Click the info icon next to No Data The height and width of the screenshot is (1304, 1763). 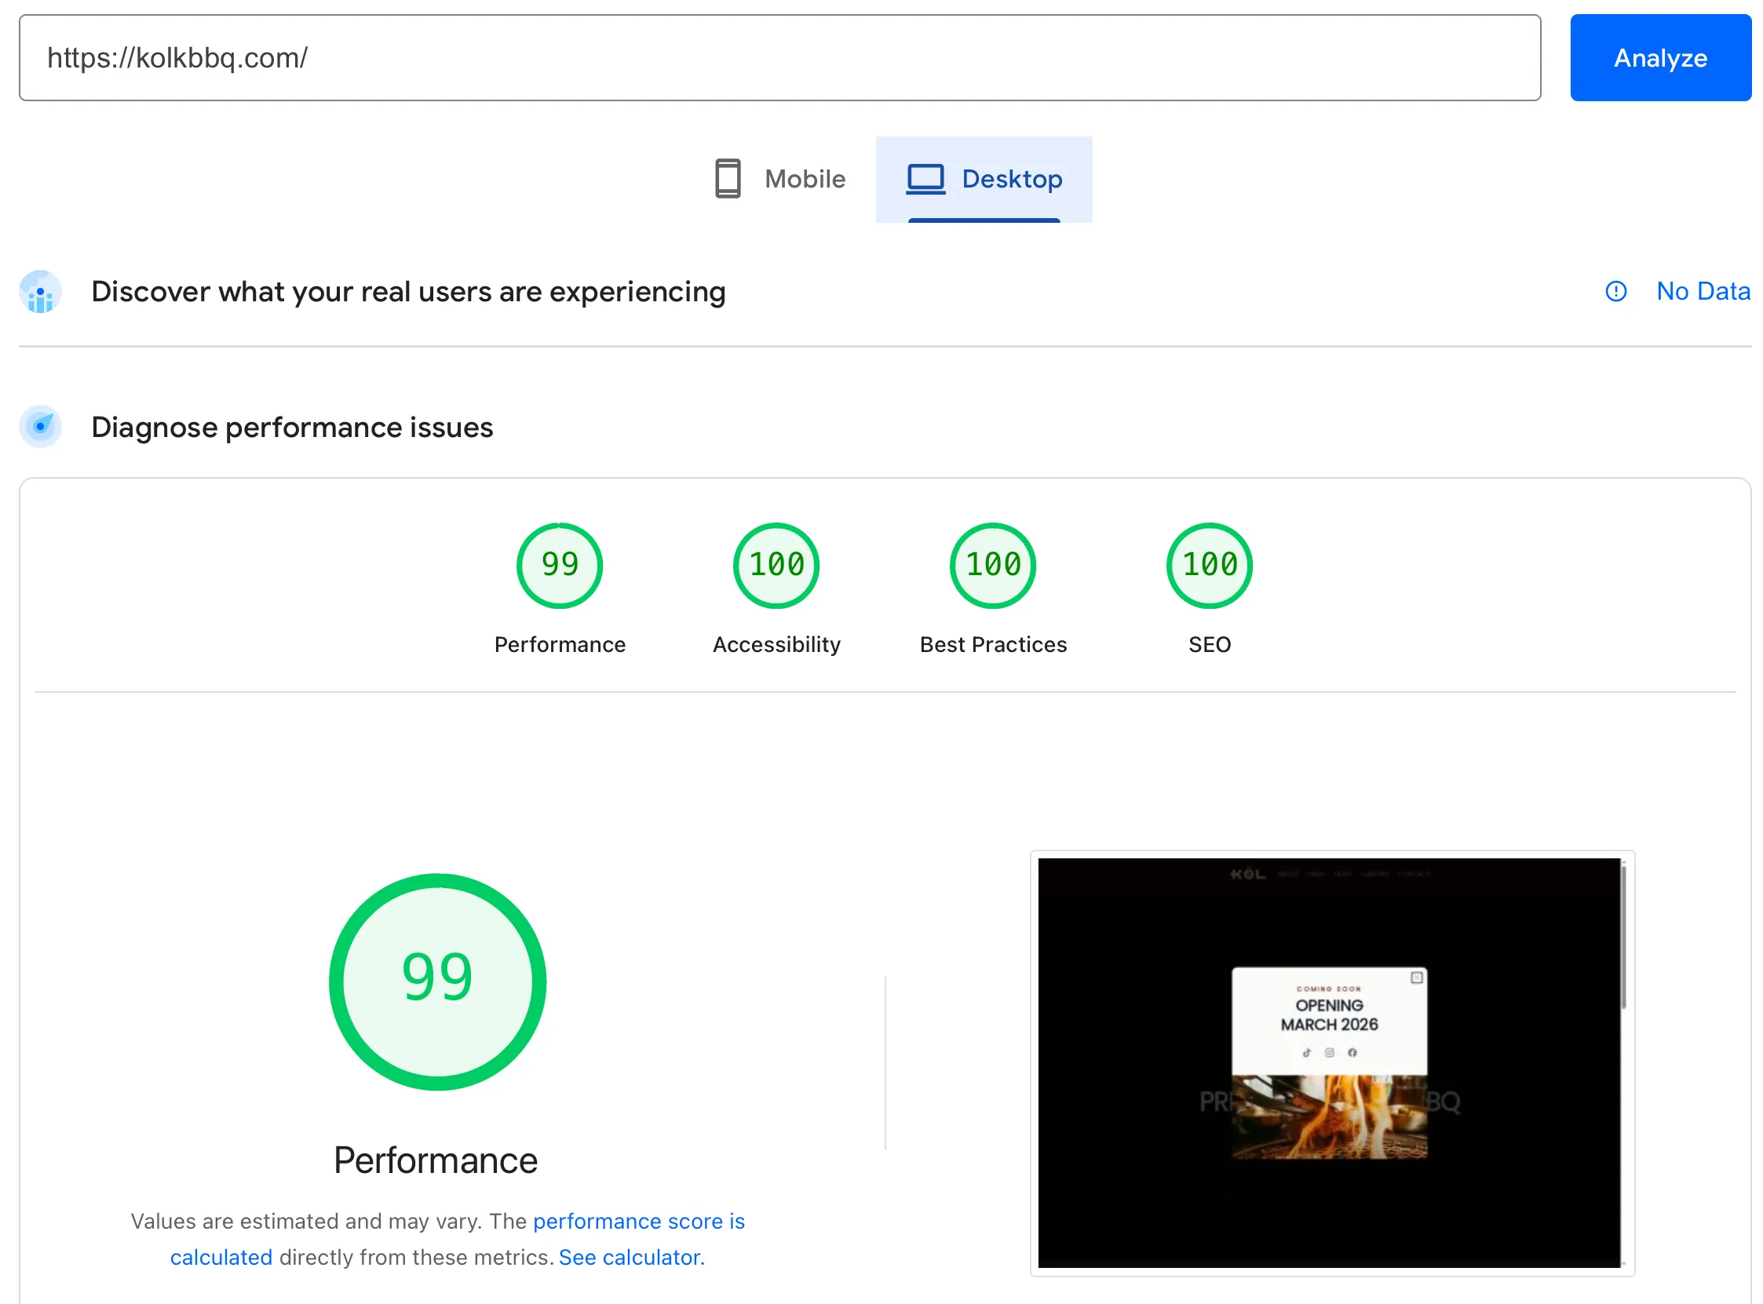click(x=1615, y=291)
